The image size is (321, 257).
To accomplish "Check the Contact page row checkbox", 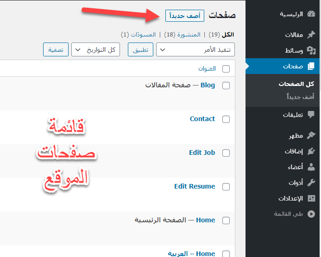I will (226, 119).
